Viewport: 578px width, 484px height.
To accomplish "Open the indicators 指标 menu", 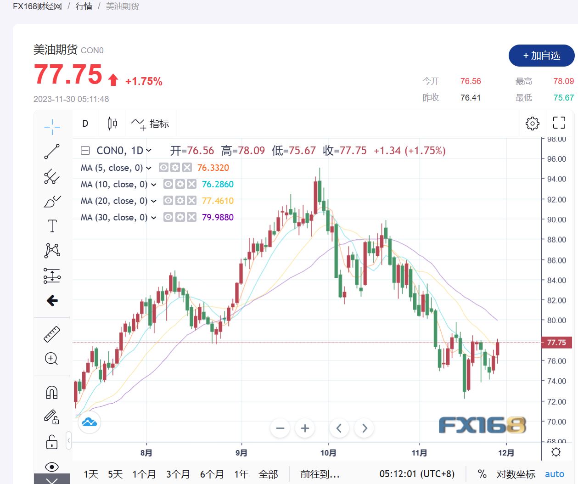I will 150,124.
